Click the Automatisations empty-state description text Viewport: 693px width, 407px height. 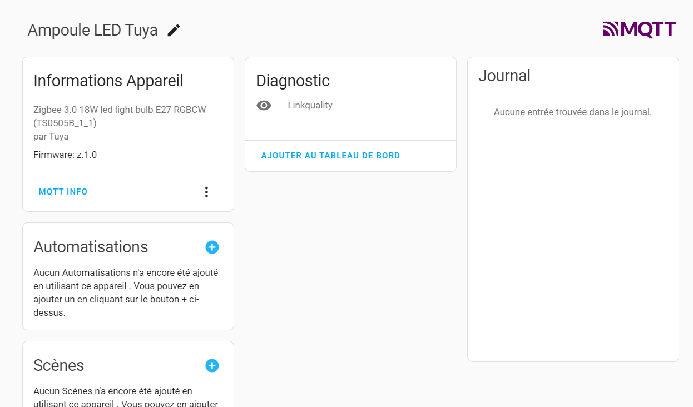point(126,293)
